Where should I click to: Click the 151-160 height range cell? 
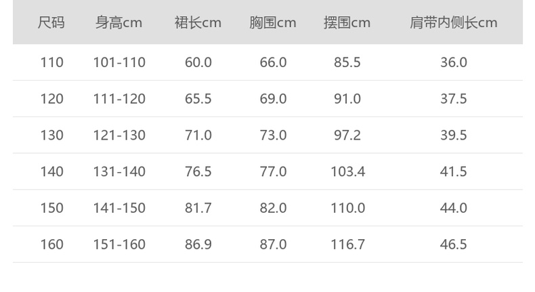[119, 245]
